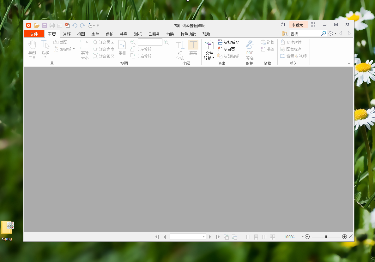
Task: Toggle continuous facing display mode
Action: 273,237
